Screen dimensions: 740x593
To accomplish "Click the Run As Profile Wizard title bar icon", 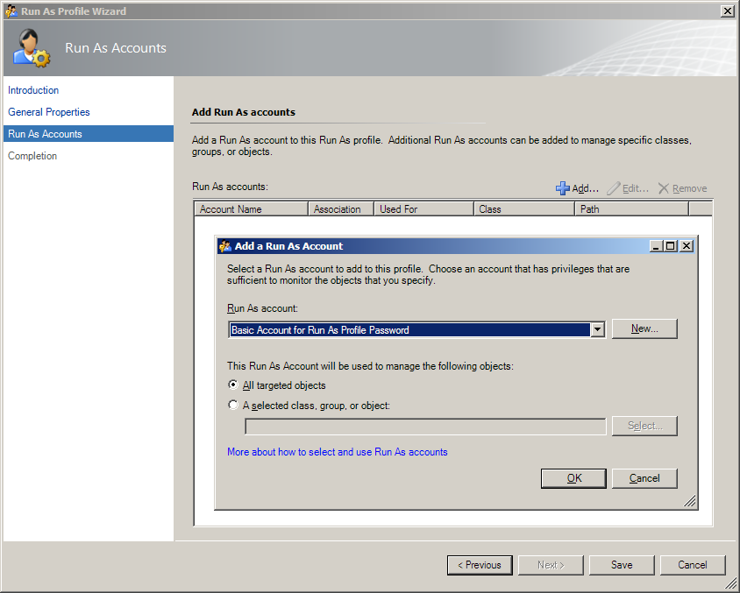I will [11, 11].
